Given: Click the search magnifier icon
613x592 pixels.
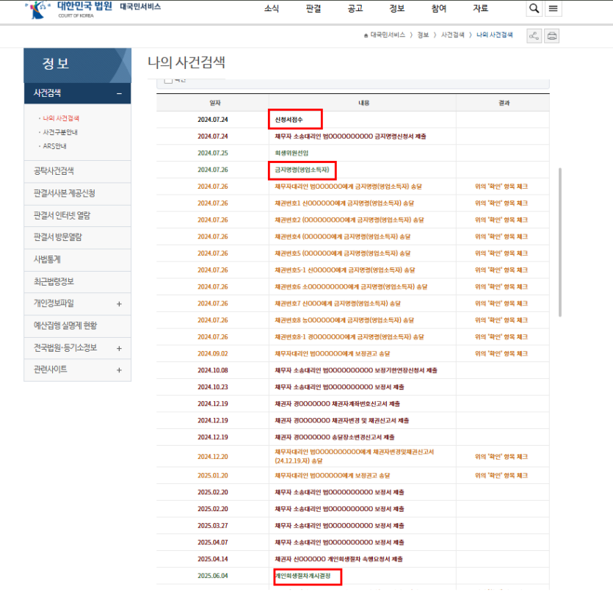Looking at the screenshot, I should point(534,9).
